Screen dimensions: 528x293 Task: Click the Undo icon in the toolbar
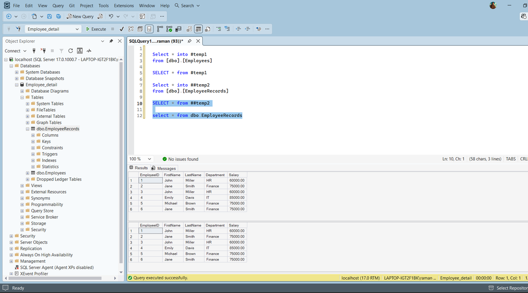pyautogui.click(x=111, y=16)
